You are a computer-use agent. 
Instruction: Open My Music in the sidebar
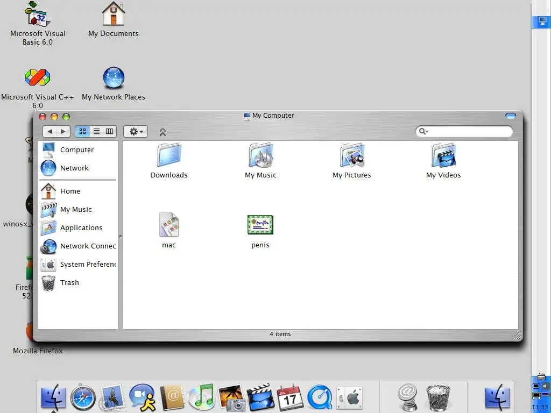tap(77, 210)
